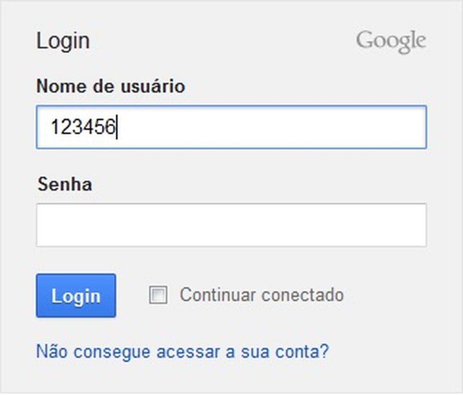The height and width of the screenshot is (395, 463).
Task: Toggle the box beside Continuar conectado
Action: (x=158, y=295)
